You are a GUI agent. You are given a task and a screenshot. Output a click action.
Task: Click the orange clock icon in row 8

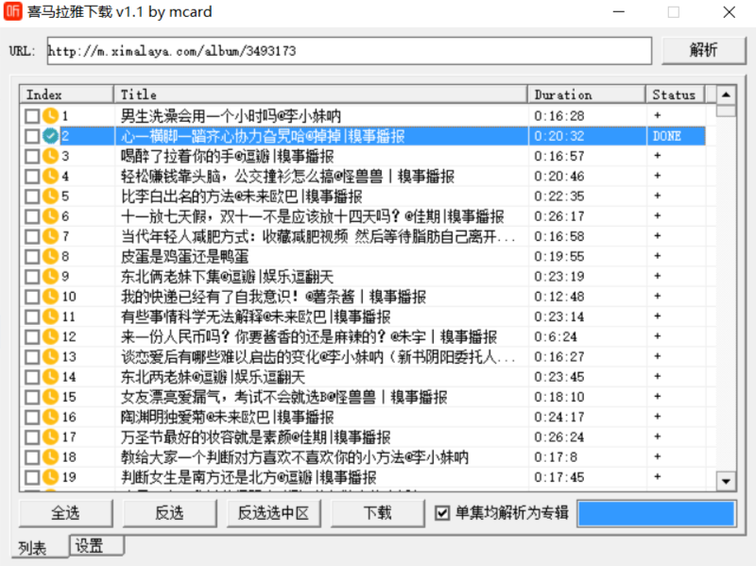[50, 256]
